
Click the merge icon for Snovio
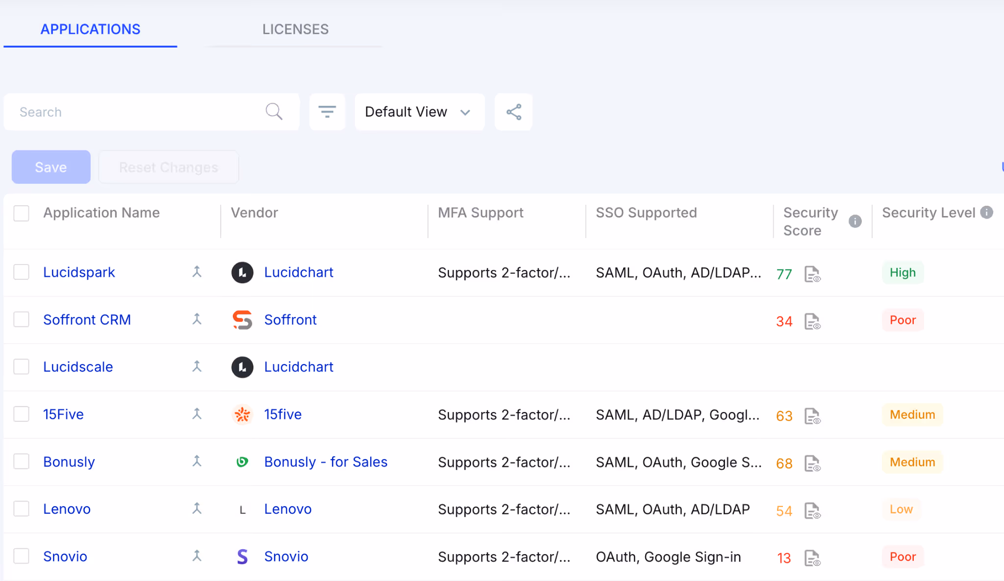click(197, 556)
